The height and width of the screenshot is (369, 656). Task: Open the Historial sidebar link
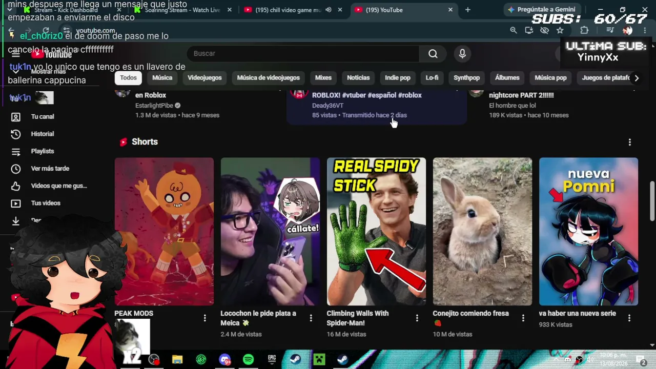coord(43,134)
